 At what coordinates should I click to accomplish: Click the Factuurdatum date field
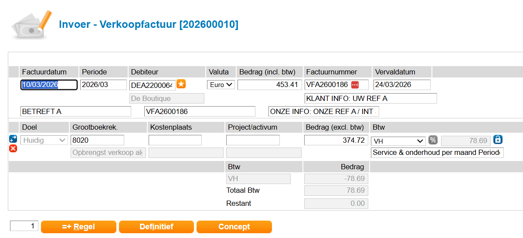click(49, 85)
